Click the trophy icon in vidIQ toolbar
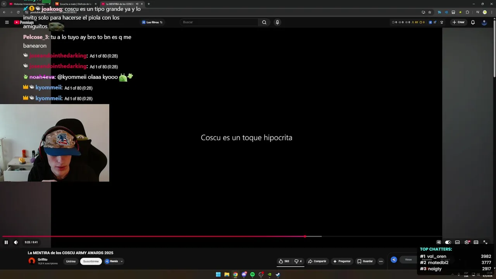 tap(441, 22)
